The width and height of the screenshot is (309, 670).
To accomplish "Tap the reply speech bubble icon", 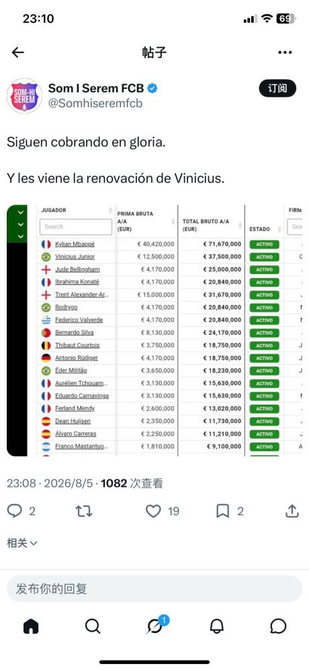I will [x=15, y=511].
